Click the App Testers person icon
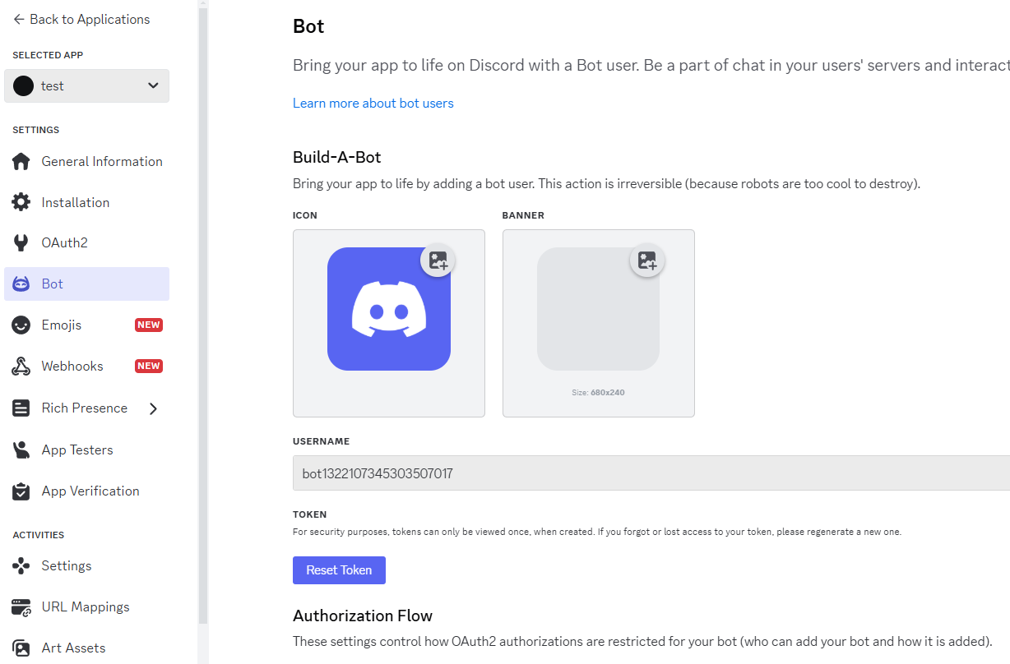Screen dimensions: 1010x664 tap(21, 450)
